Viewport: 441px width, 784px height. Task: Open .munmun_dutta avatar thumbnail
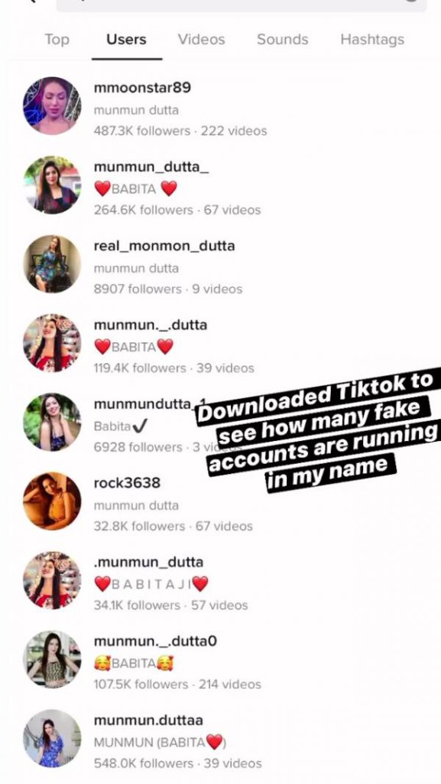click(x=52, y=580)
